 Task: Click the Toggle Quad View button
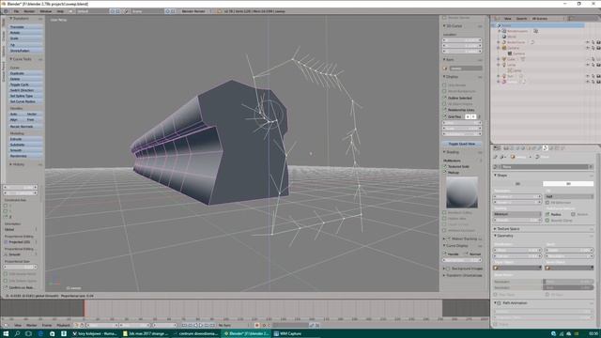pyautogui.click(x=462, y=144)
